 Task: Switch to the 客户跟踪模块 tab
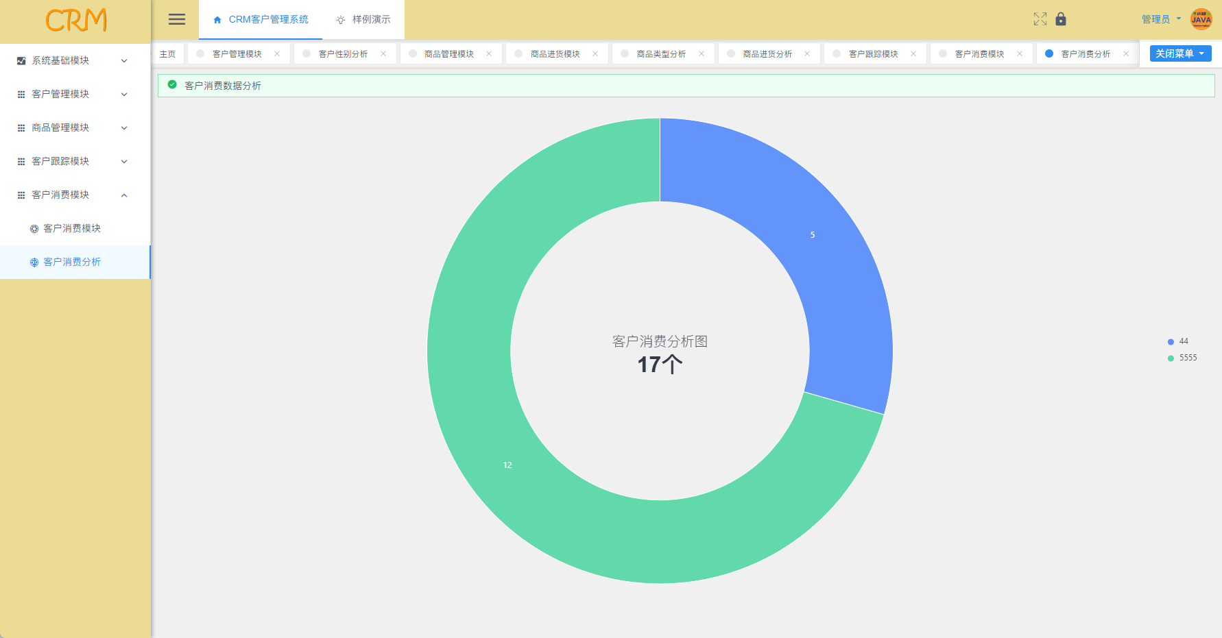pos(874,53)
